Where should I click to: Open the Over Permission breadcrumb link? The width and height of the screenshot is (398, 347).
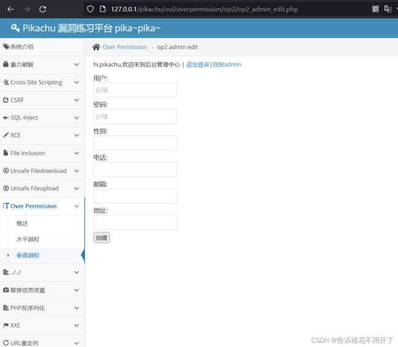tap(125, 47)
